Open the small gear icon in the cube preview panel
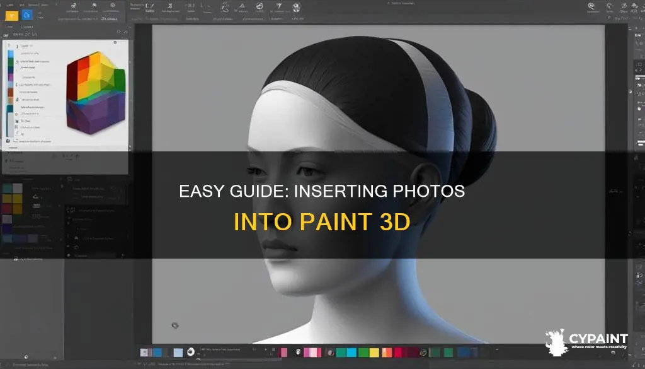This screenshot has height=369, width=645. coord(115,42)
